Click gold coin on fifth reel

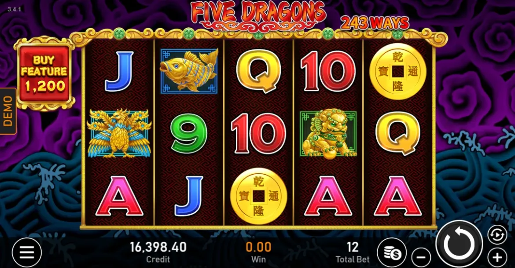click(397, 71)
